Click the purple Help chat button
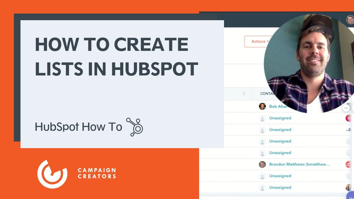 coord(350,195)
